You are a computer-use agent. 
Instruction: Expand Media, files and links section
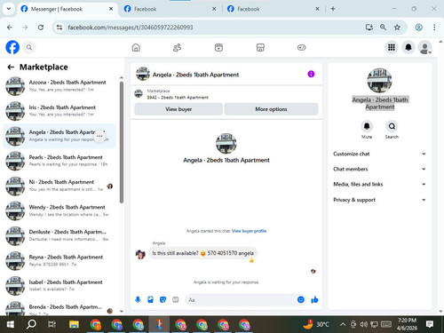click(379, 184)
